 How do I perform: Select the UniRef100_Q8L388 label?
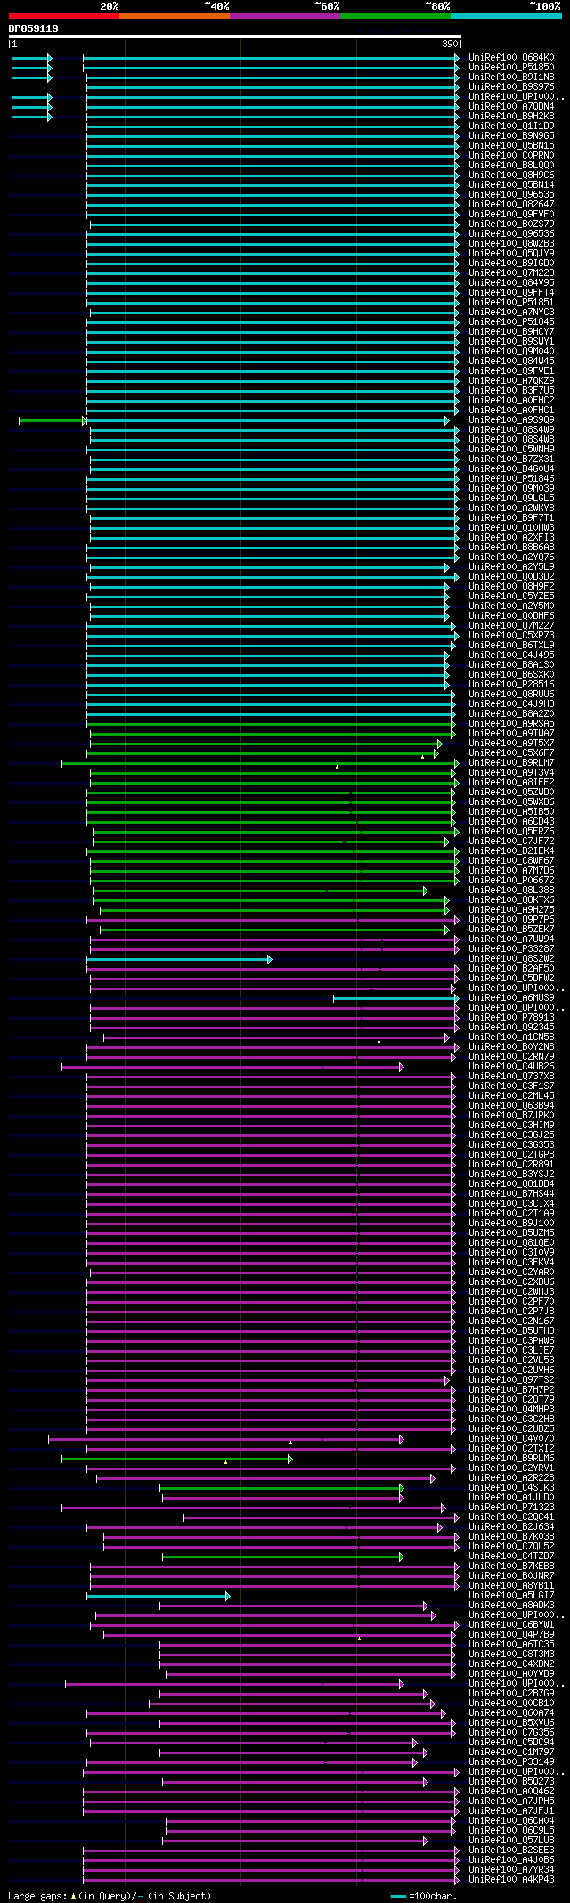coord(511,891)
